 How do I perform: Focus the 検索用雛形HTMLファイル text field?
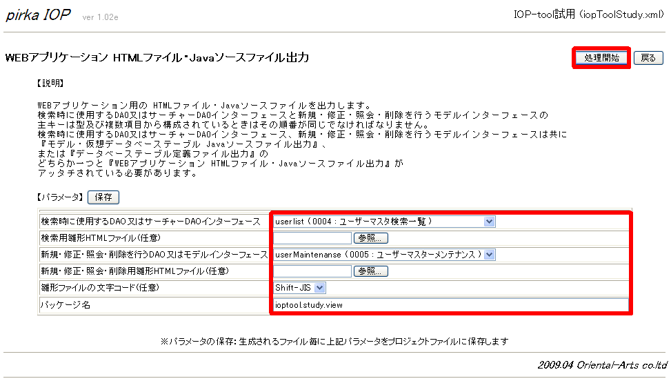click(x=312, y=238)
